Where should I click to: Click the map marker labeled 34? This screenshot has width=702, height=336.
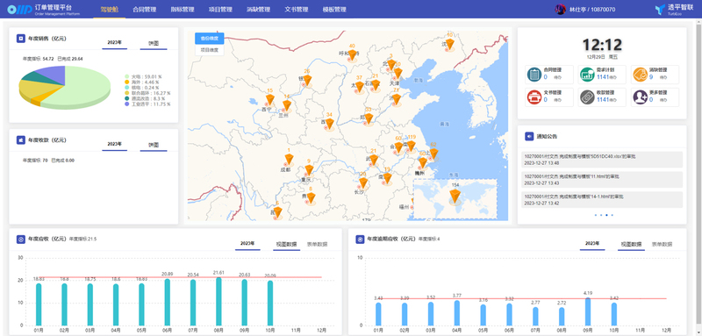[x=330, y=124]
